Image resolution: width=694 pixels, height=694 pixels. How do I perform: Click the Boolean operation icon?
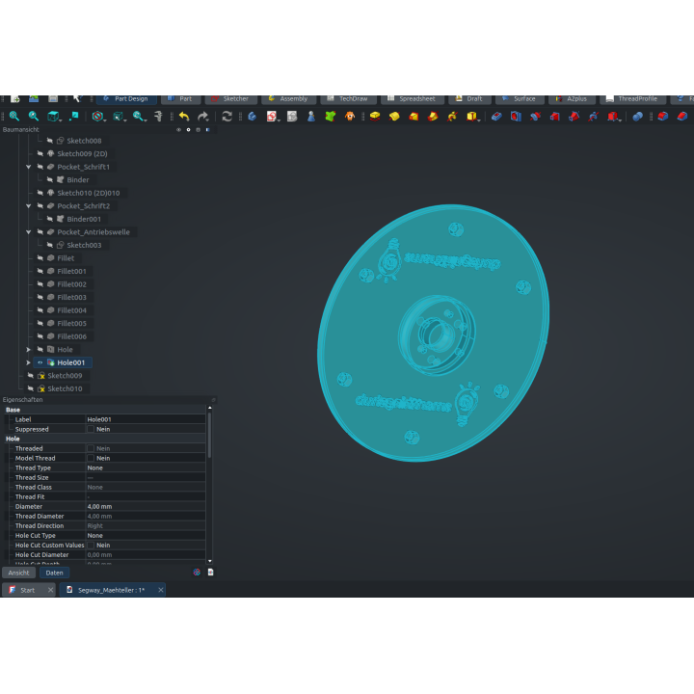638,116
